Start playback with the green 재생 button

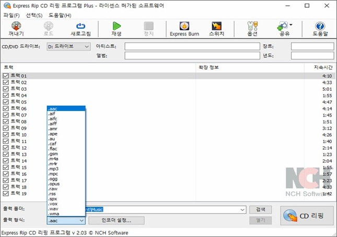coord(117,26)
